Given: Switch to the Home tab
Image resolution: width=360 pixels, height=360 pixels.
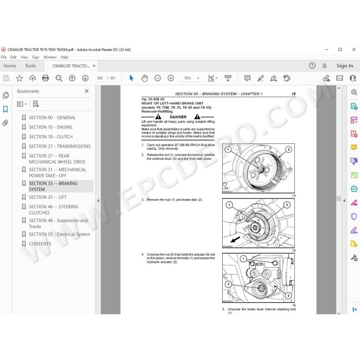Looking at the screenshot, I should 10,66.
